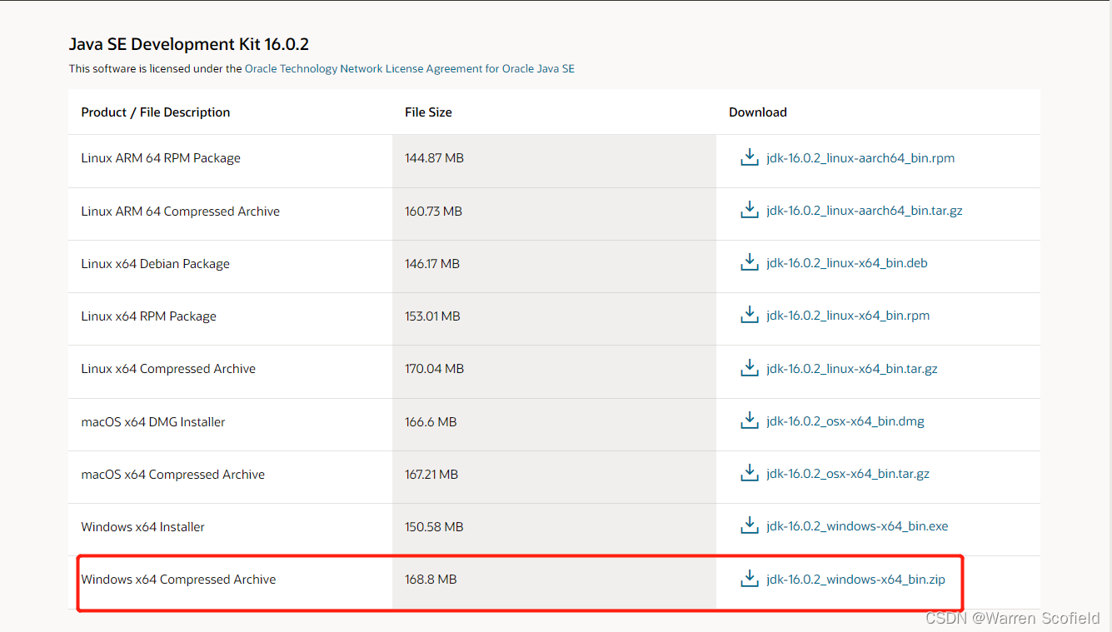The width and height of the screenshot is (1112, 632).
Task: Download jdk-16.0.2_linux-x64_bin.deb
Action: pyautogui.click(x=847, y=263)
